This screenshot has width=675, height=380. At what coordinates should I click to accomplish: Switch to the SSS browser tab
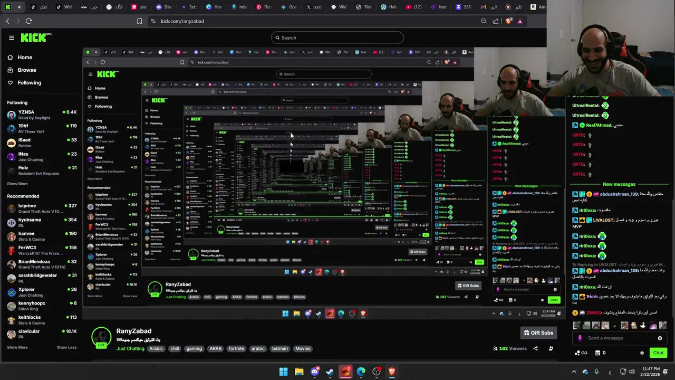464,7
